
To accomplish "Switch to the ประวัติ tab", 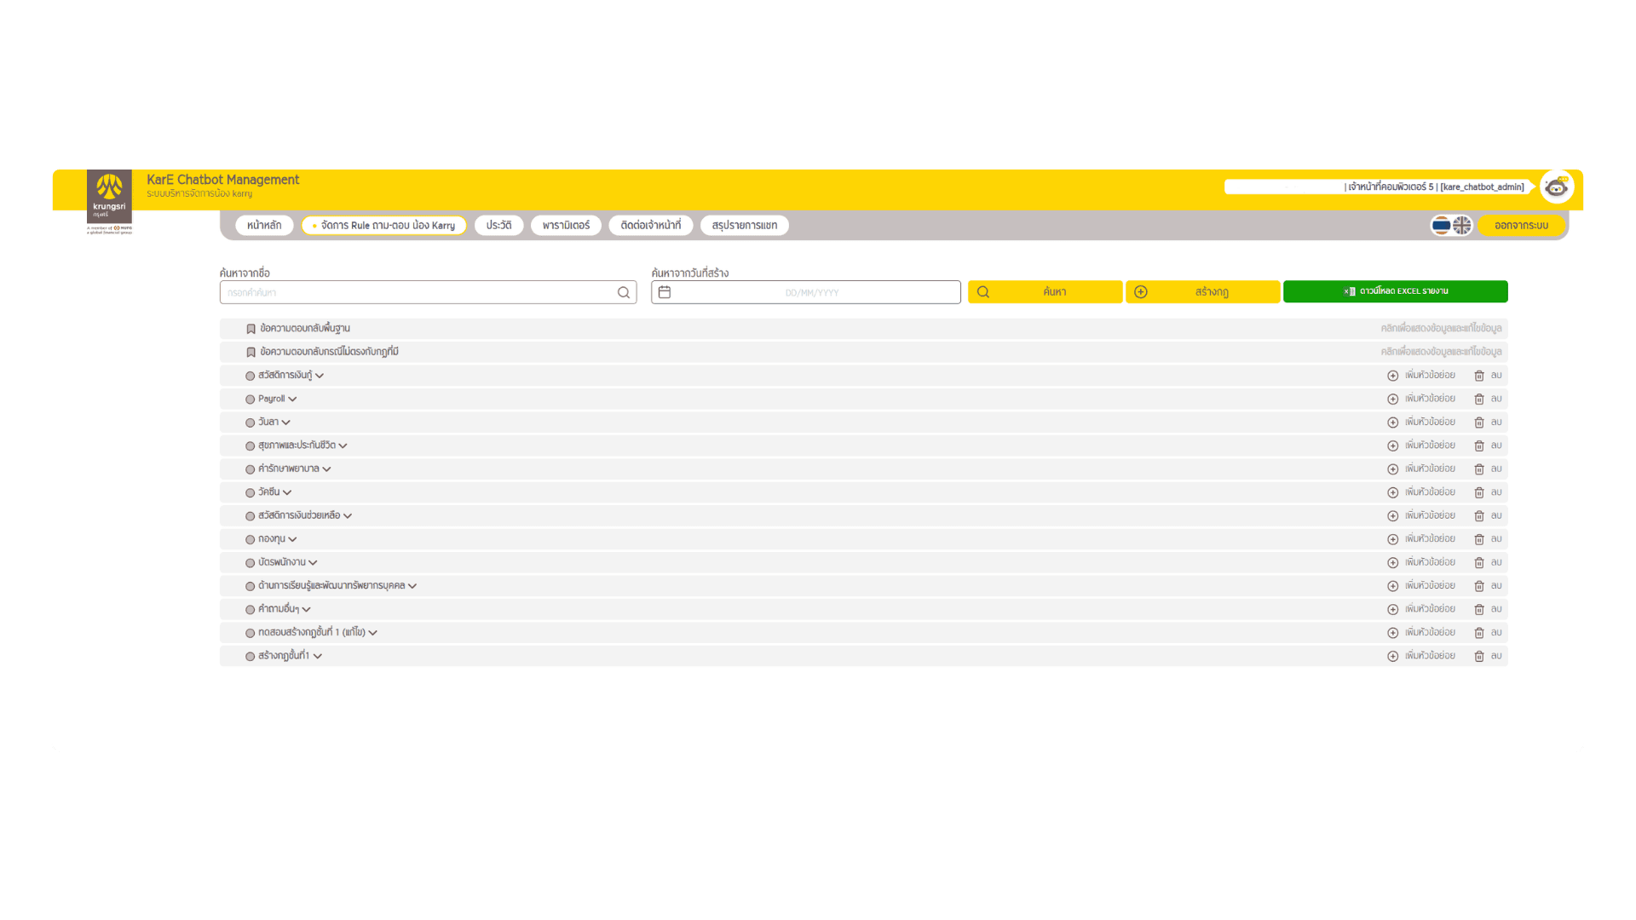I will (498, 225).
